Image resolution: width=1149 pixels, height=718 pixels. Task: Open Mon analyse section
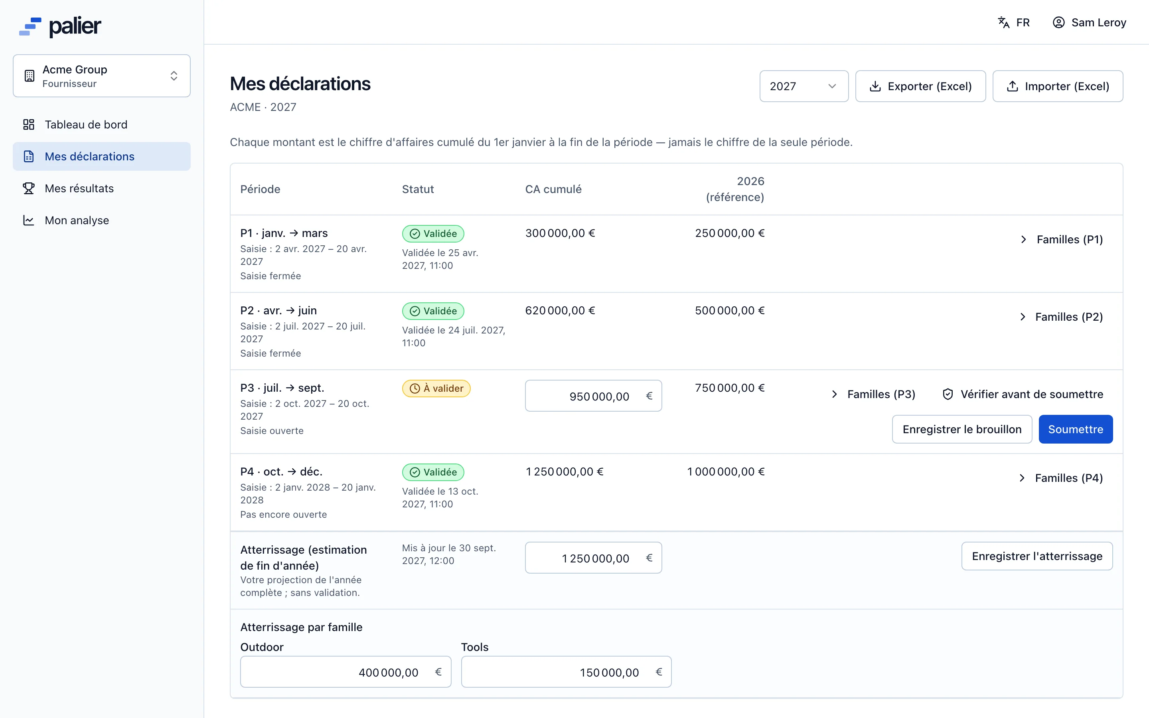tap(102, 220)
